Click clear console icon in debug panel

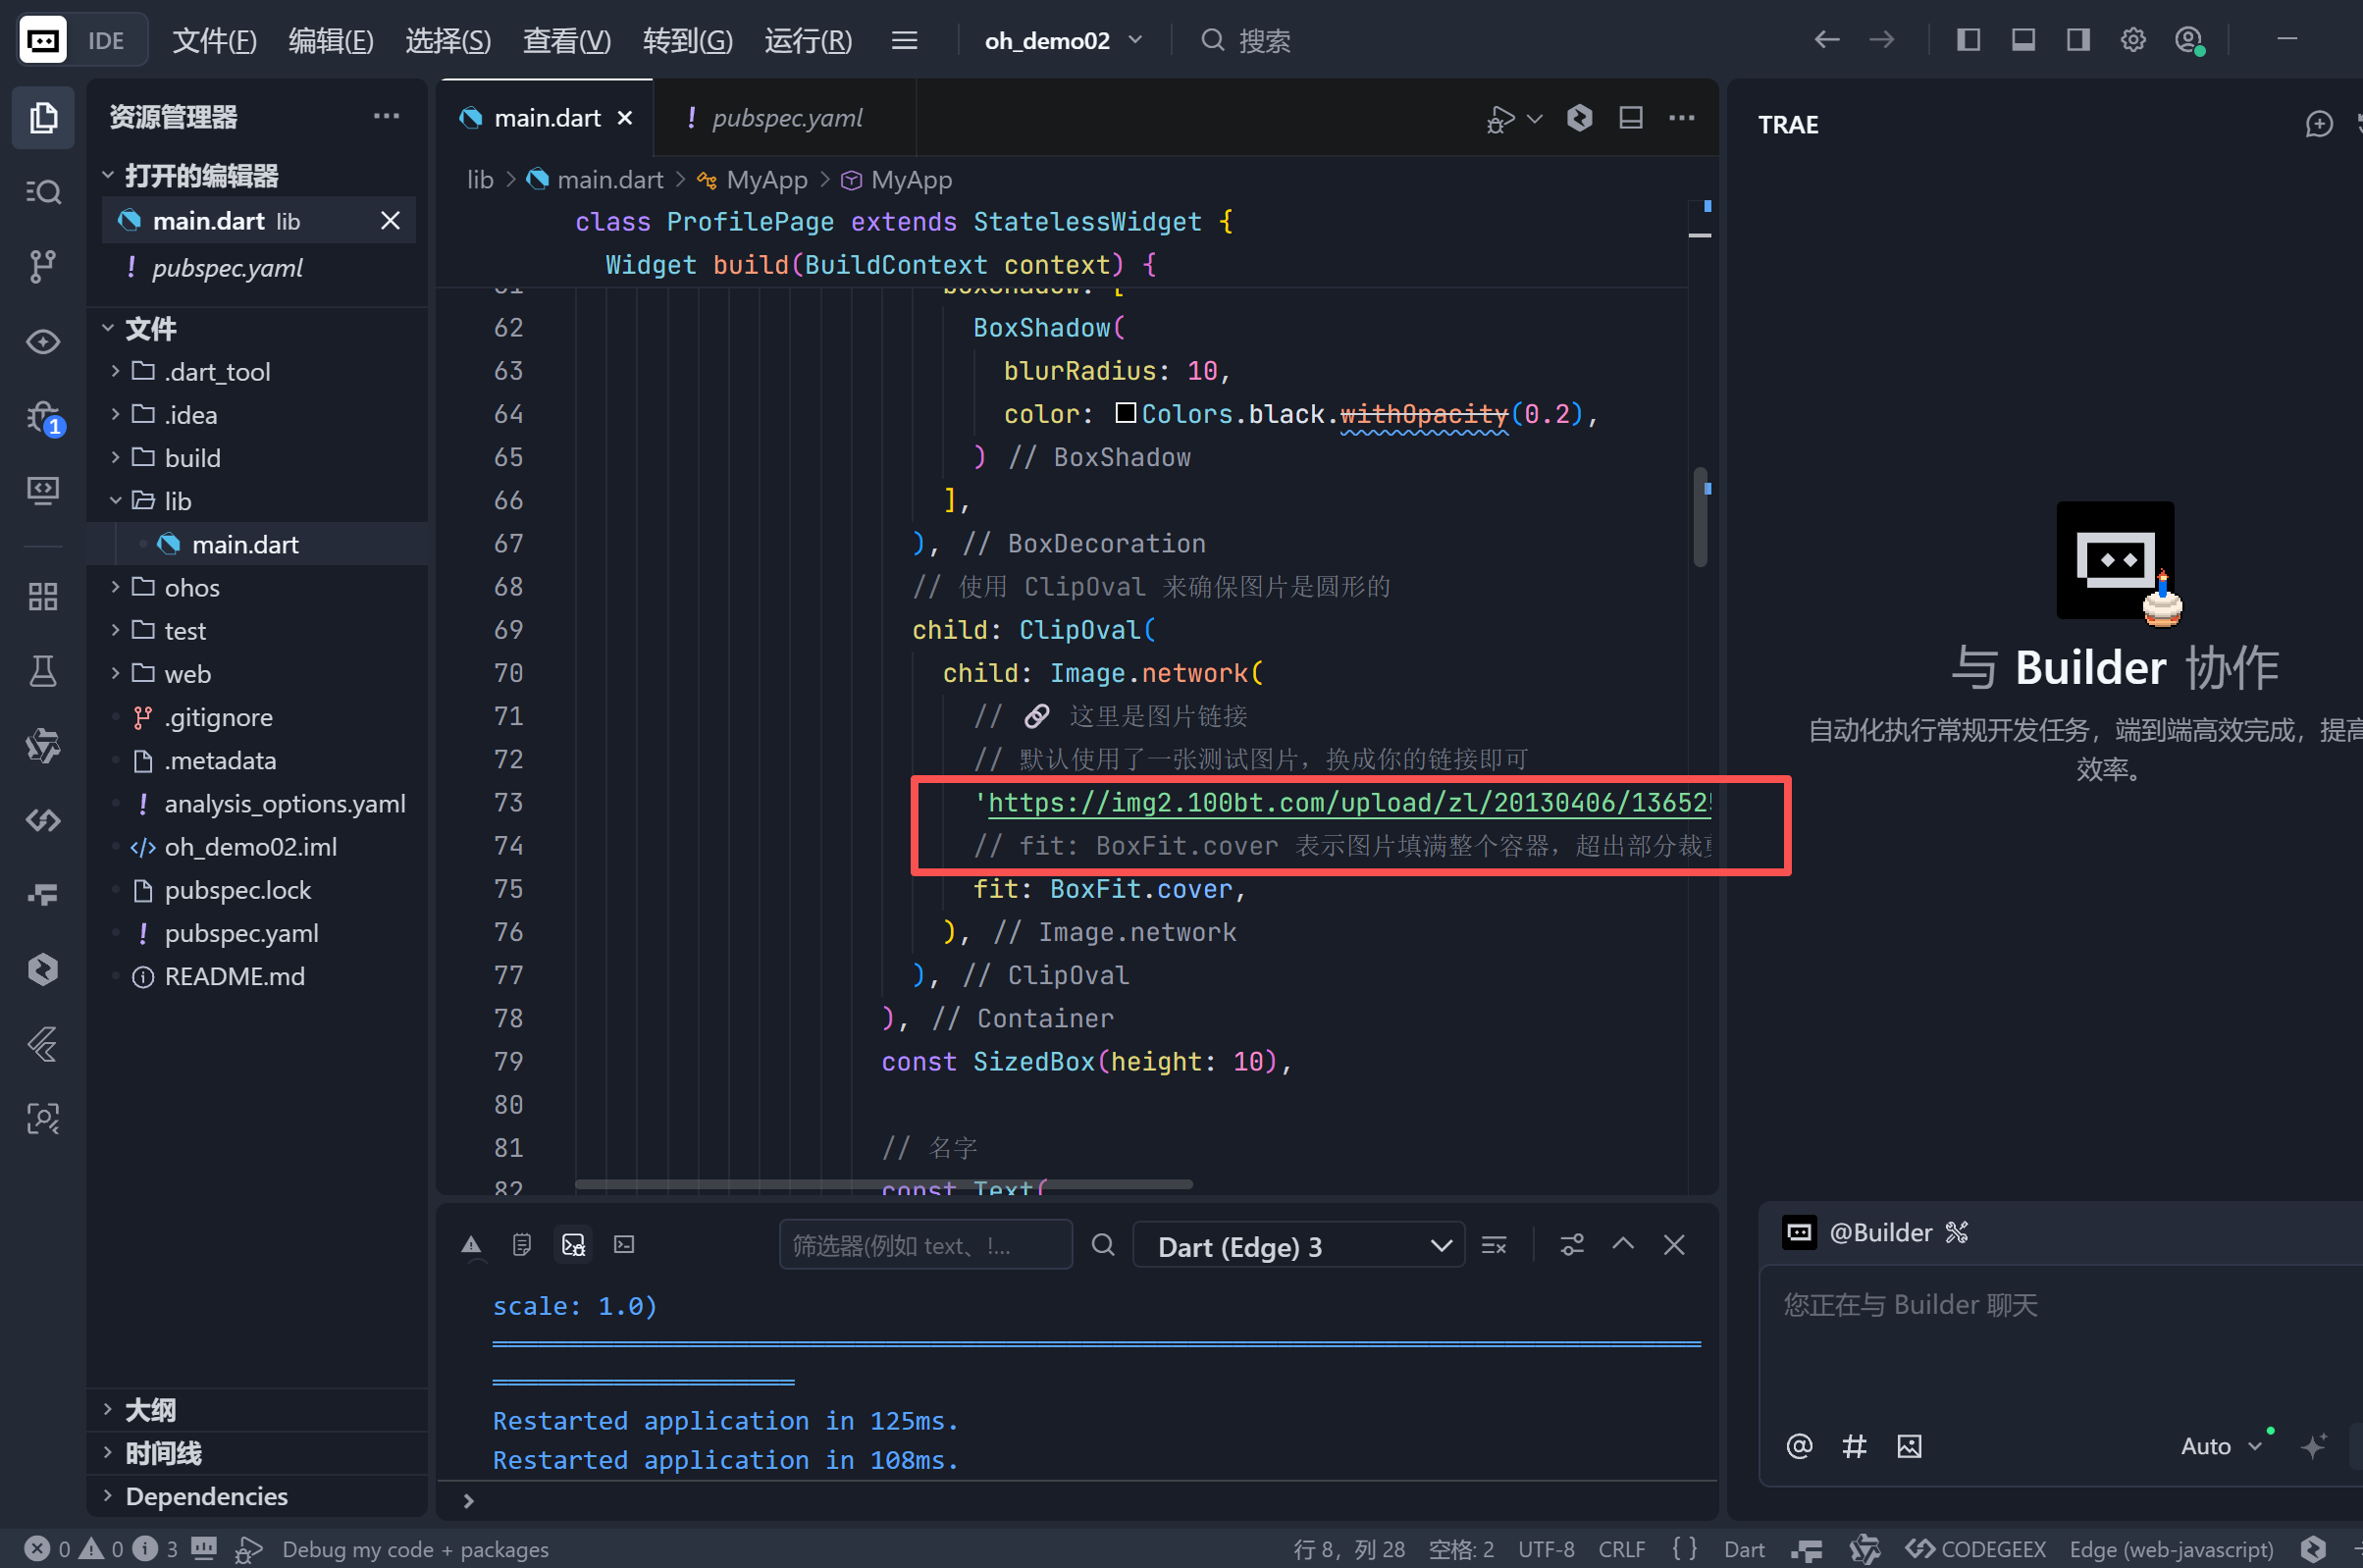(1494, 1245)
